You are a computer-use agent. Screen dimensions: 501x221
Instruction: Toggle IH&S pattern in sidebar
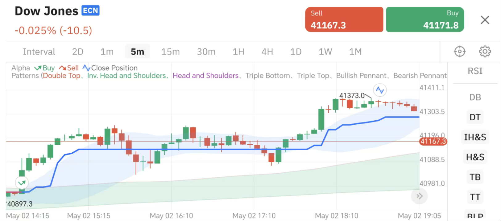[475, 137]
